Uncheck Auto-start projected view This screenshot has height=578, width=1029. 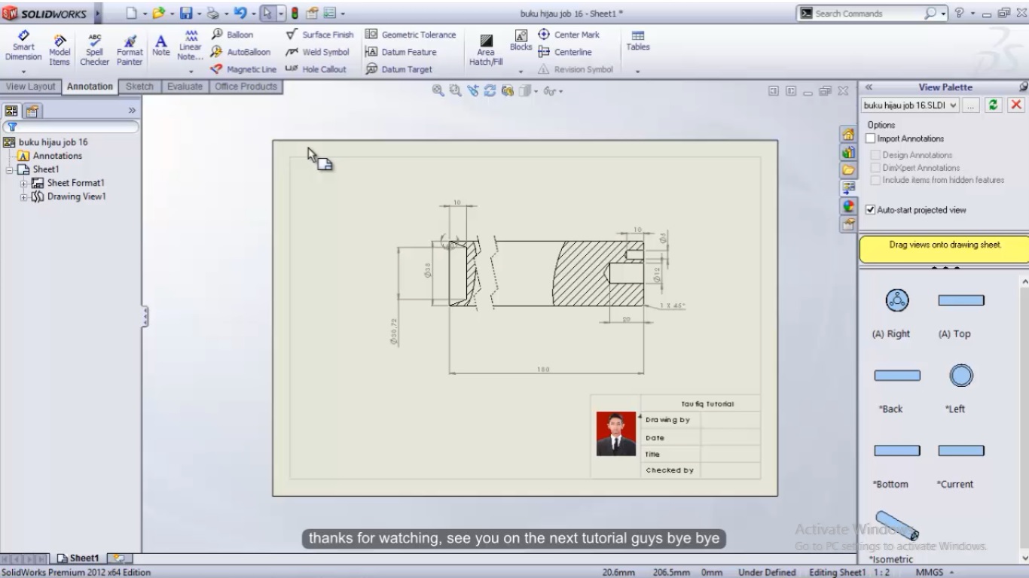pos(870,210)
